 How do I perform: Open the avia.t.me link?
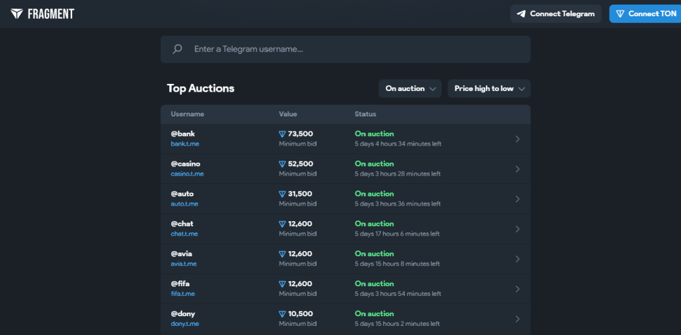183,263
